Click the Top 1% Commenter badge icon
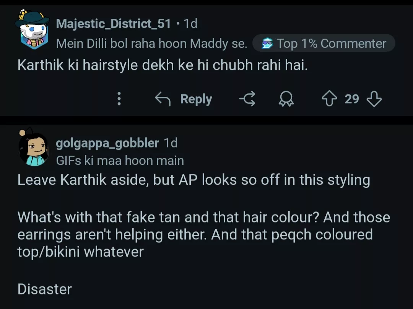413x309 pixels. 267,44
